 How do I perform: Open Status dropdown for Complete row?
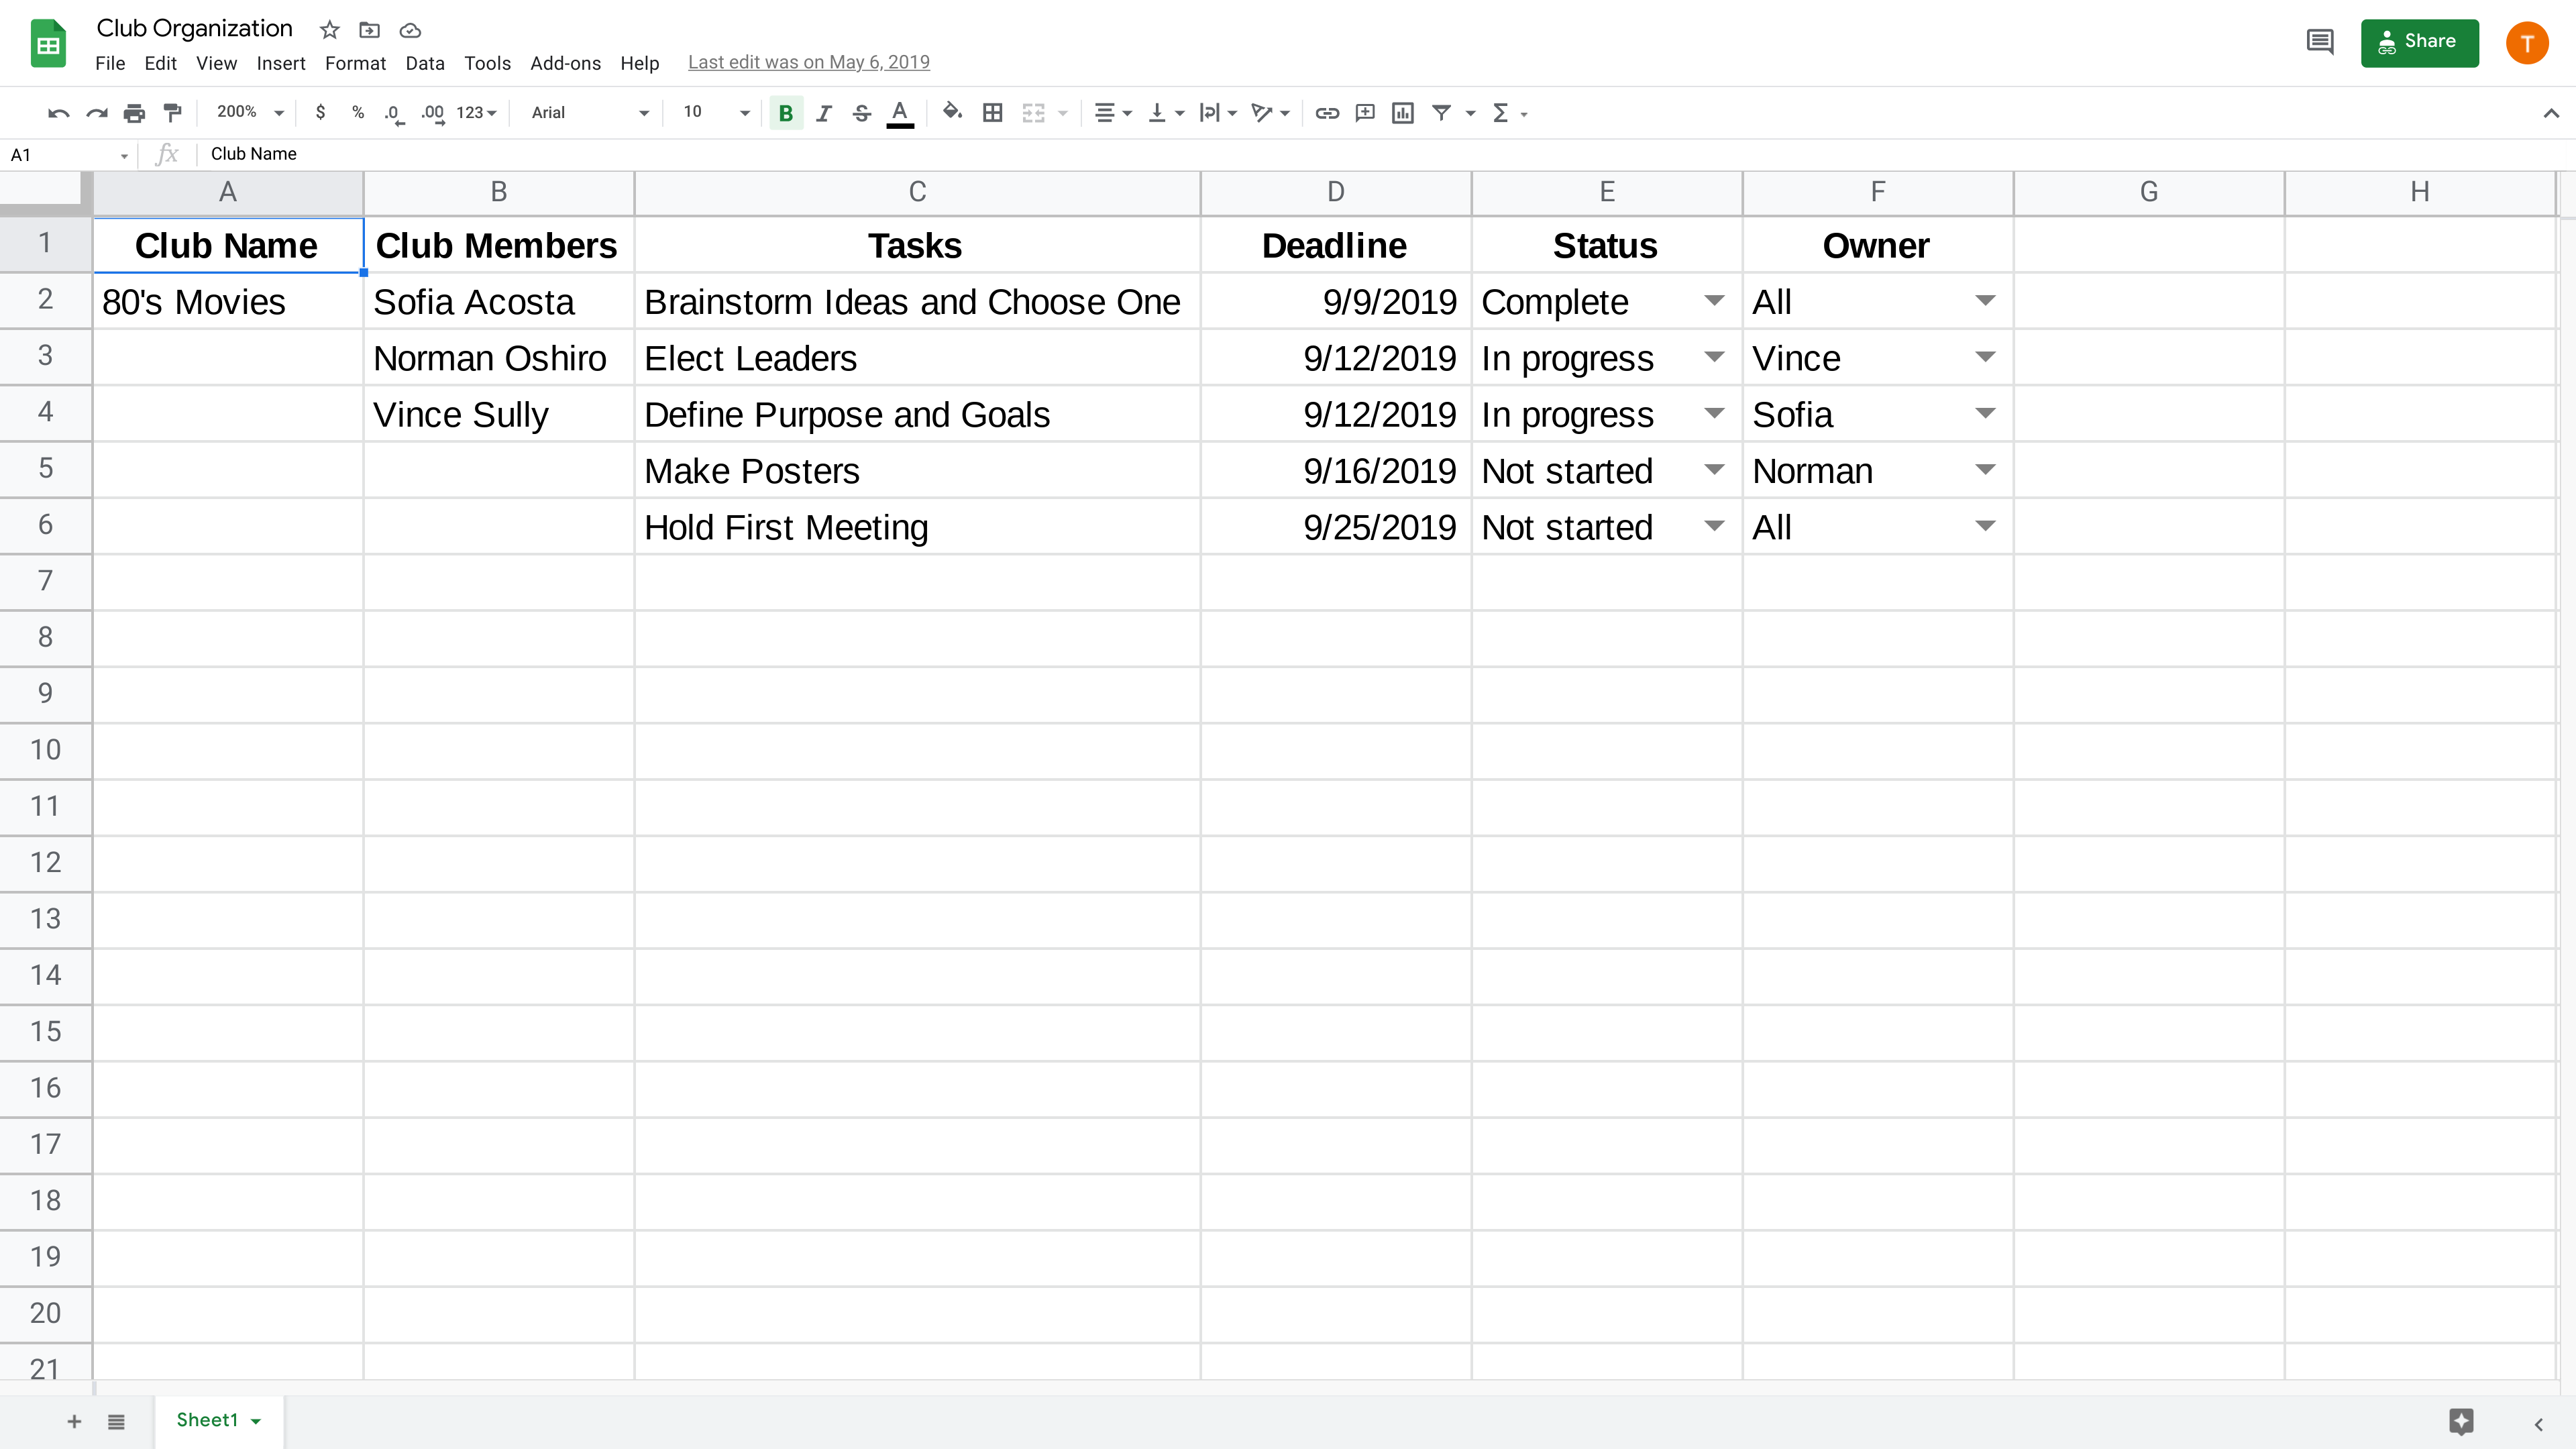coord(1714,301)
